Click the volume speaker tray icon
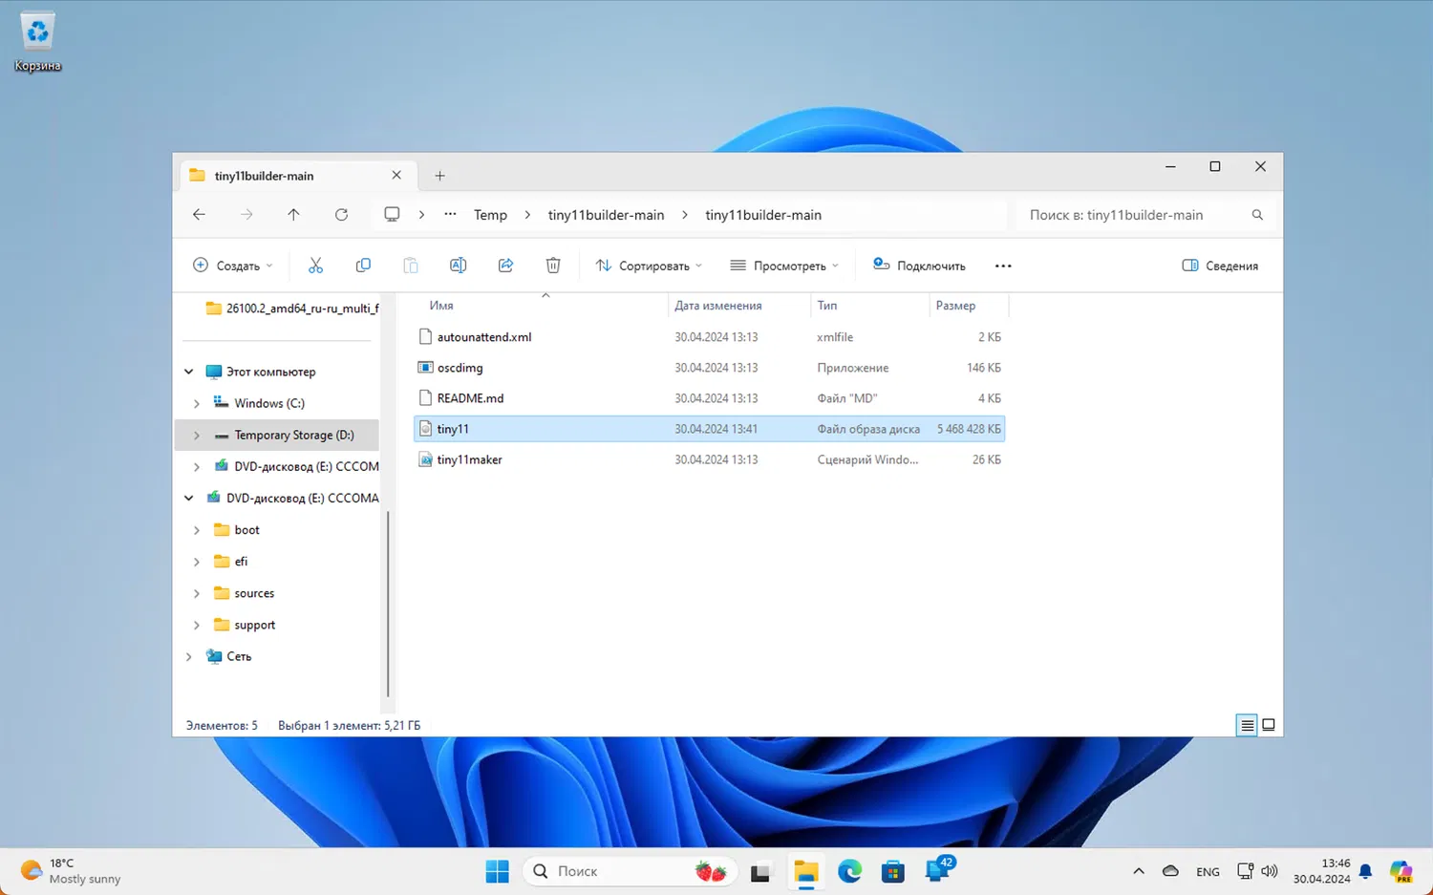The width and height of the screenshot is (1433, 895). pyautogui.click(x=1270, y=871)
